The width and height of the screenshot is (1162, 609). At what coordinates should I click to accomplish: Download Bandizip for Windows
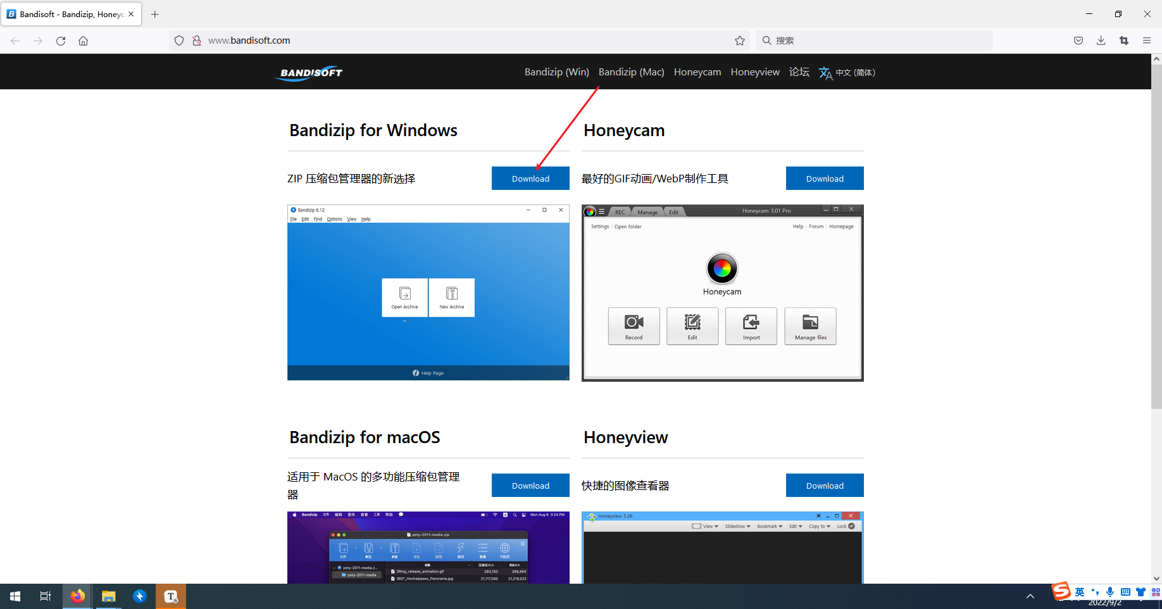530,179
